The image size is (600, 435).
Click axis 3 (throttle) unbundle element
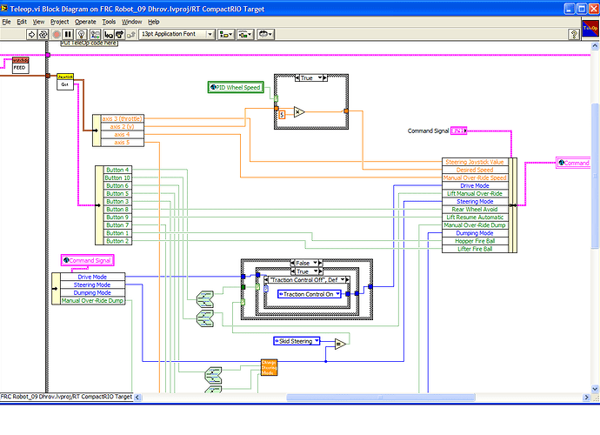tap(122, 118)
